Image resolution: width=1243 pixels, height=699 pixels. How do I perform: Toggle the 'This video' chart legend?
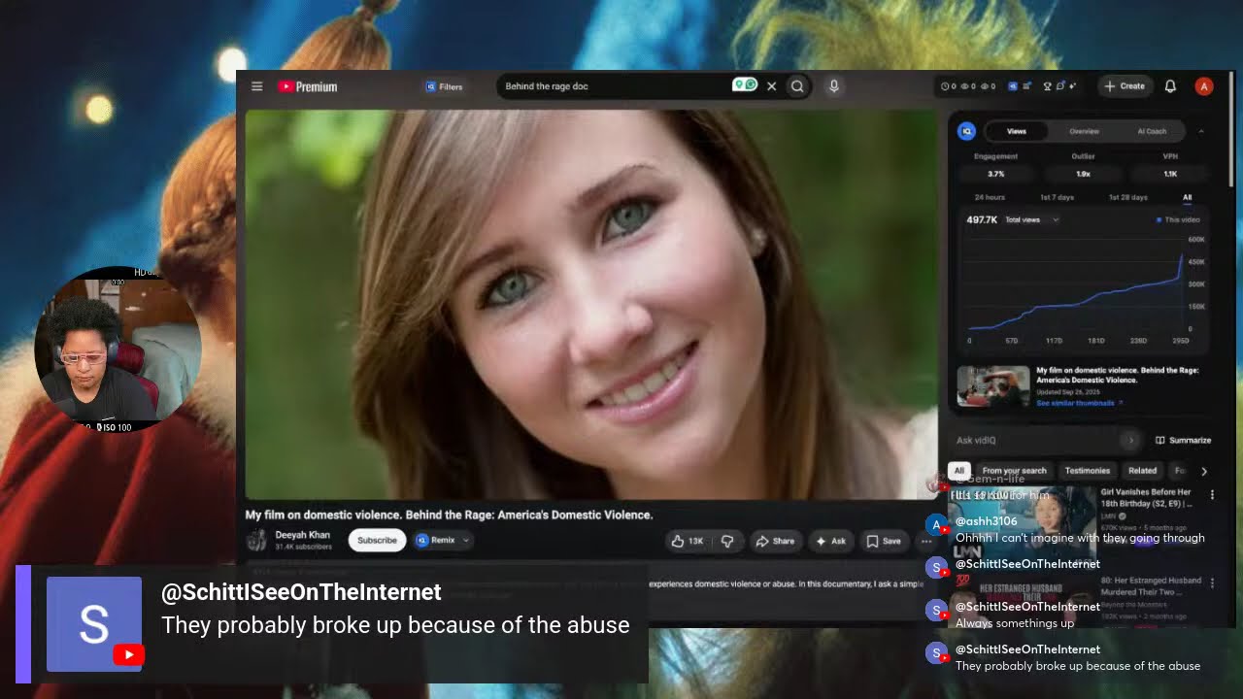click(x=1178, y=220)
